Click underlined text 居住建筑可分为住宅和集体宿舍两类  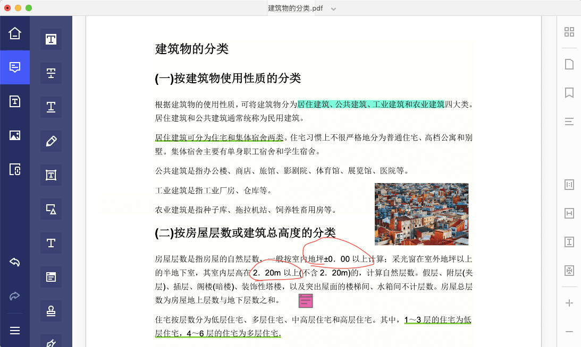[220, 137]
